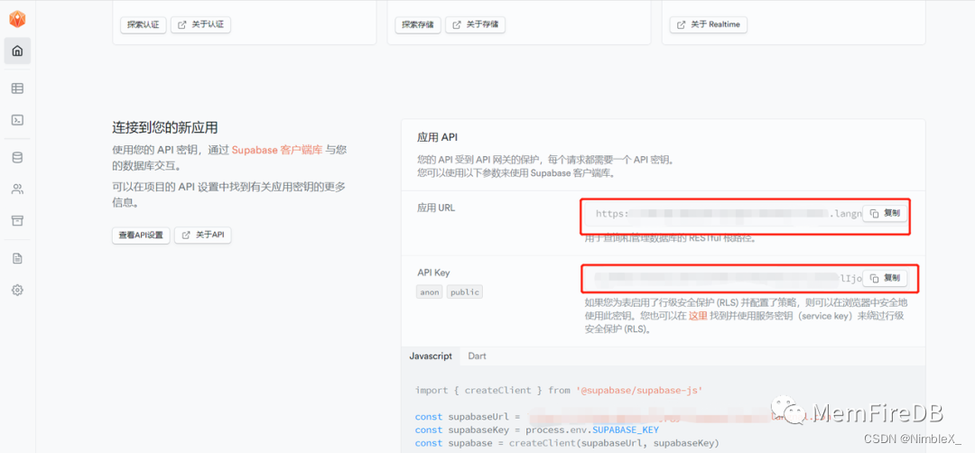Viewport: 975px width, 453px height.
Task: Click the const supabase createClient line
Action: click(x=567, y=443)
